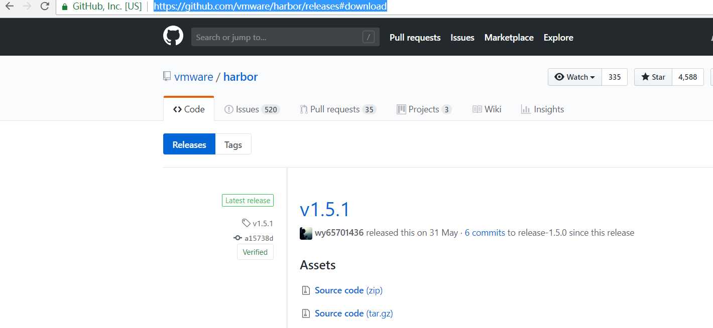Image resolution: width=713 pixels, height=328 pixels.
Task: Download Source code (zip)
Action: (348, 290)
